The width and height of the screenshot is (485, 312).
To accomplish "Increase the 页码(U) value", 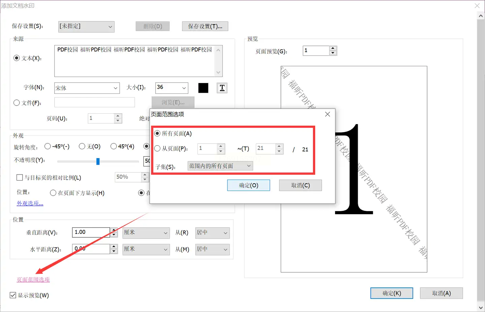I will pos(118,116).
